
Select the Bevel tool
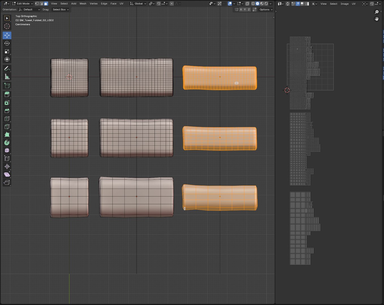7,111
